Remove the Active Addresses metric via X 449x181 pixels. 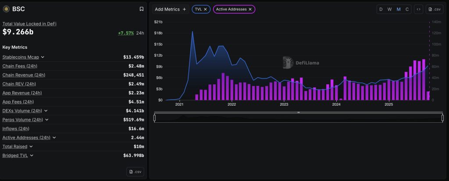[250, 9]
